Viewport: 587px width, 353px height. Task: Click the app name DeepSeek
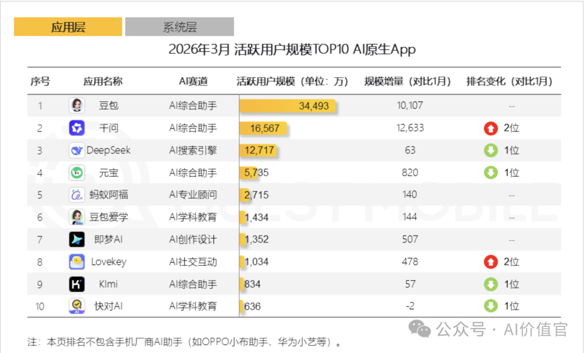point(109,150)
